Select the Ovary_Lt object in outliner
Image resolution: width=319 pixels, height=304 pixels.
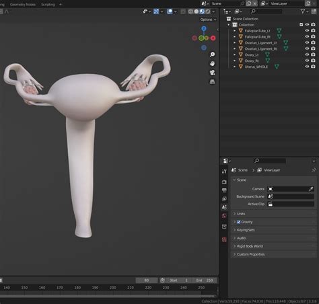[x=251, y=54]
